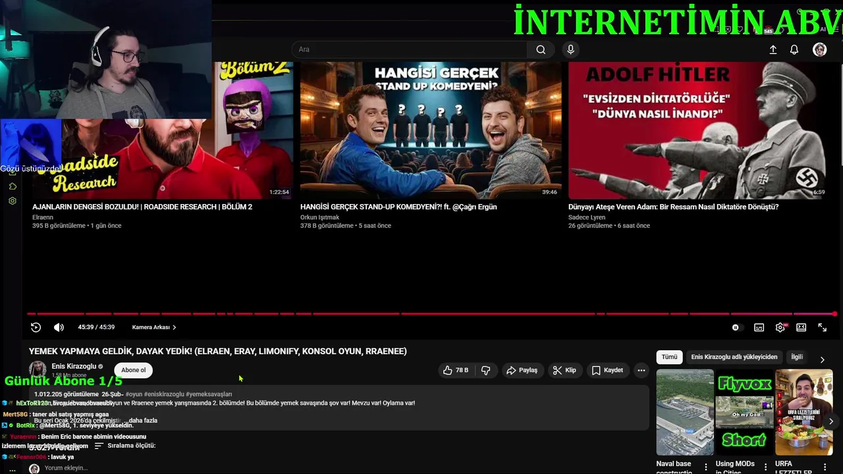Switch to theater mode view
The width and height of the screenshot is (843, 474).
(x=801, y=327)
